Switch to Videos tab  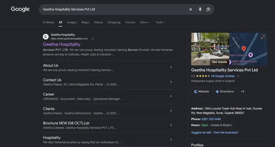[98, 23]
